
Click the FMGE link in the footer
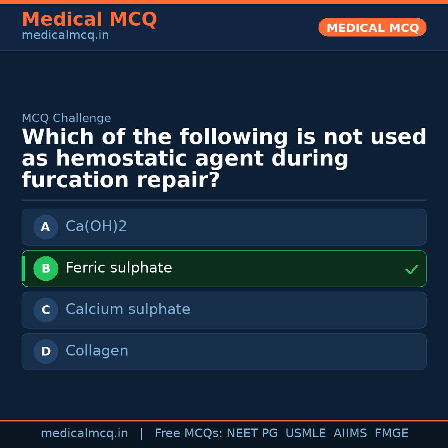(x=391, y=433)
